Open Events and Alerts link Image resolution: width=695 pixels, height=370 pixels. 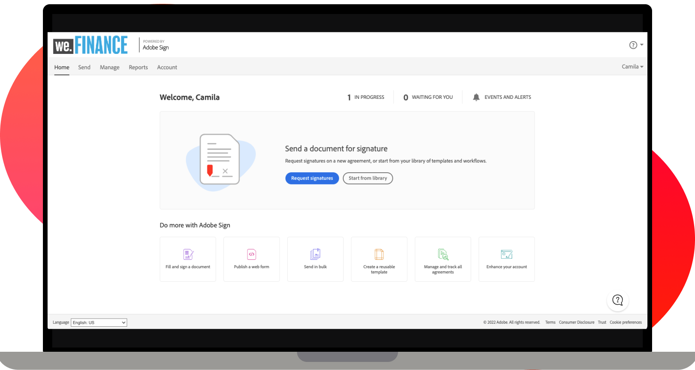[508, 97]
